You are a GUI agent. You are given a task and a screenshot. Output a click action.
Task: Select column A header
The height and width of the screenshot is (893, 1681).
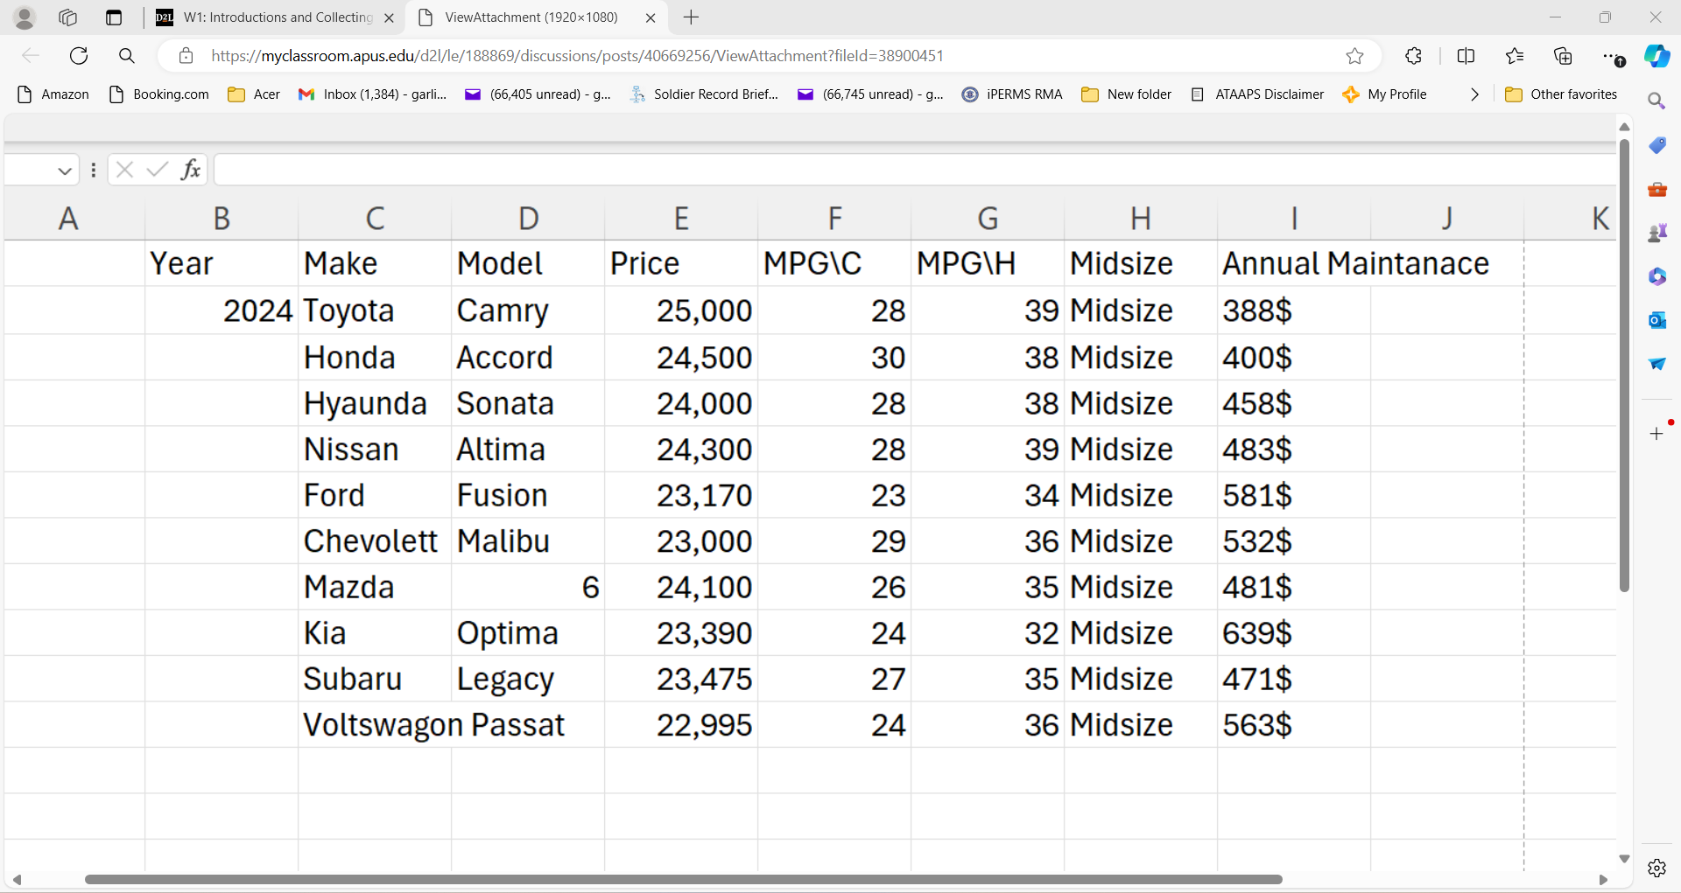68,219
